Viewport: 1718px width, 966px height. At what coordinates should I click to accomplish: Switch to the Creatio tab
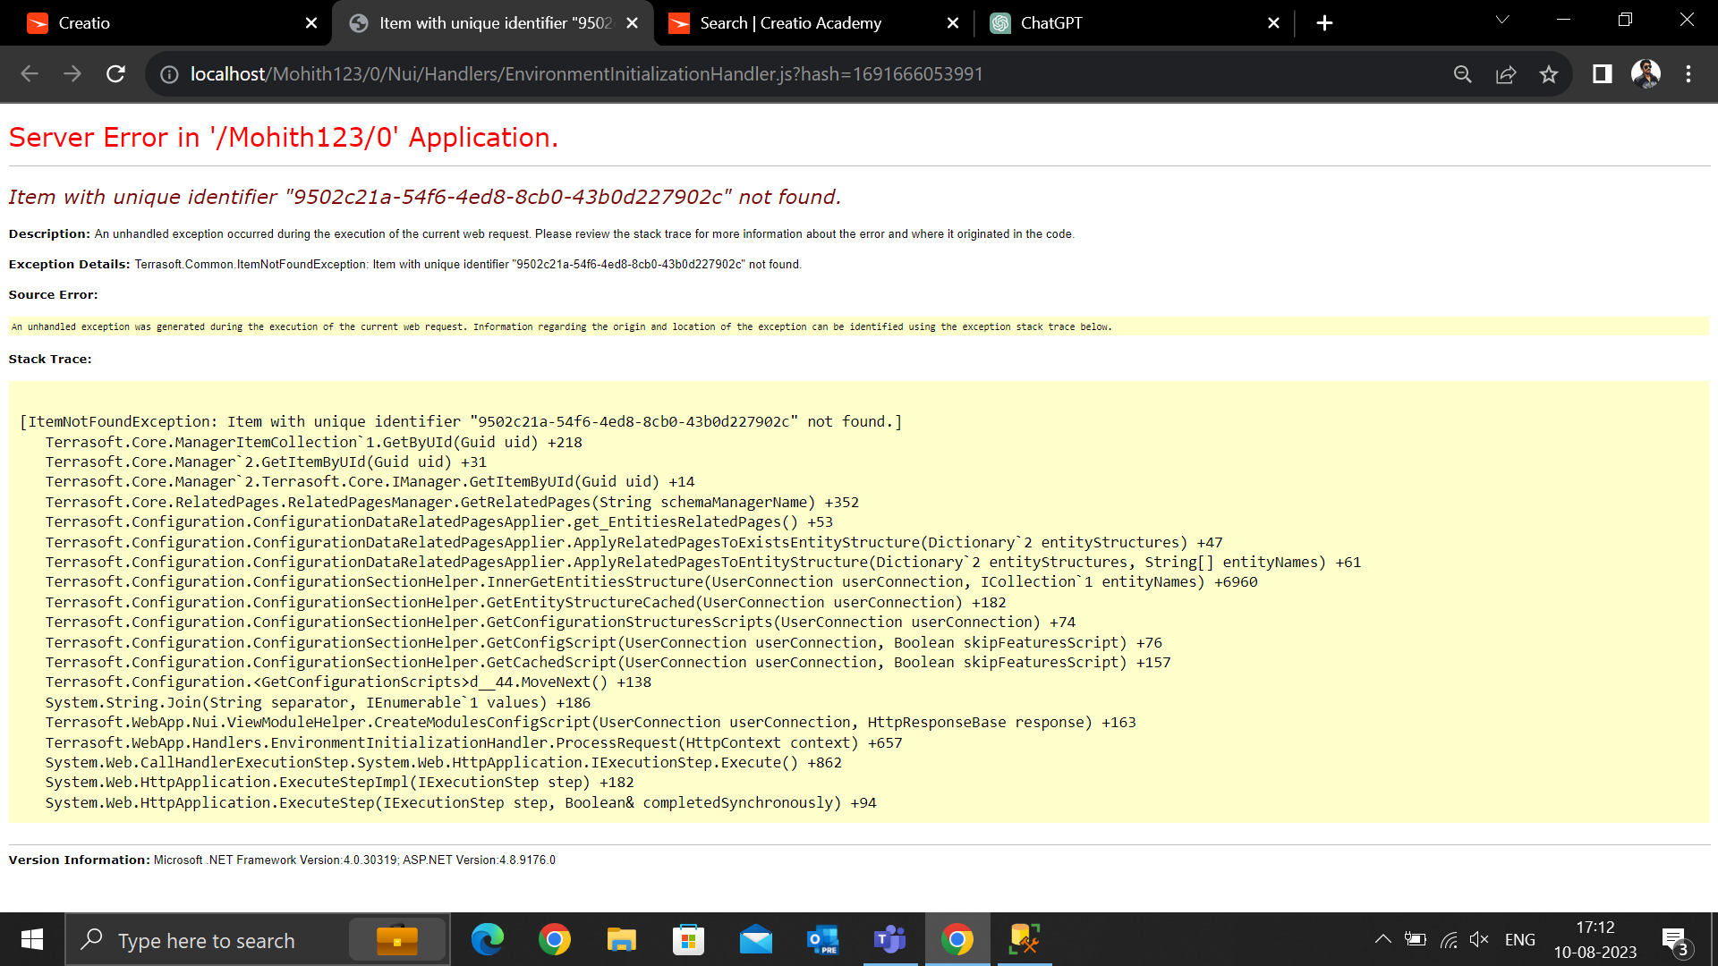(x=166, y=23)
